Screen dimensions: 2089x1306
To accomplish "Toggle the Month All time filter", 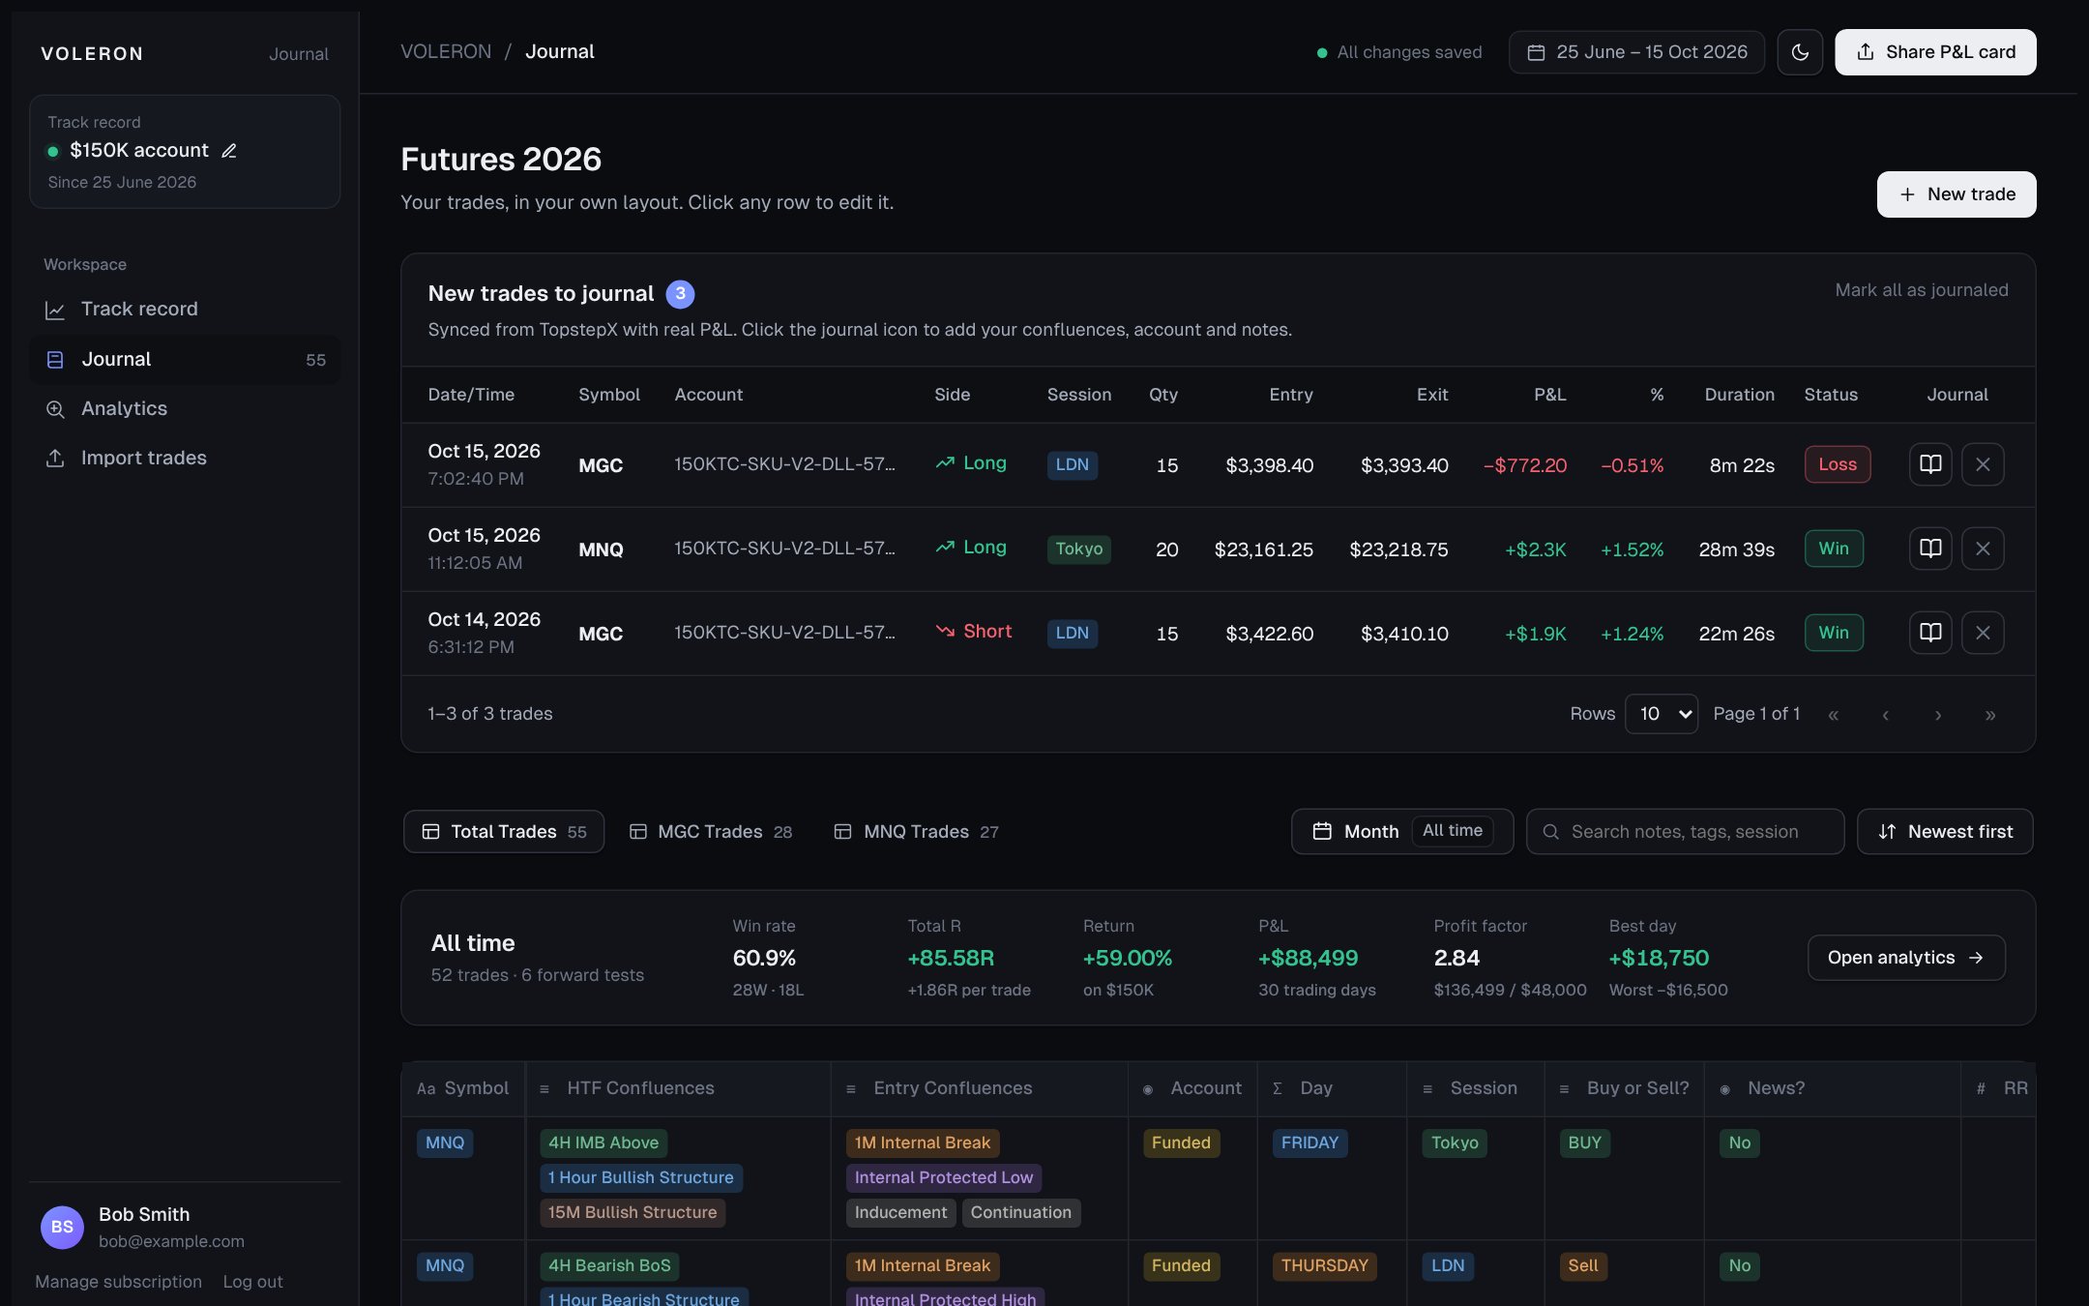I will click(1402, 832).
